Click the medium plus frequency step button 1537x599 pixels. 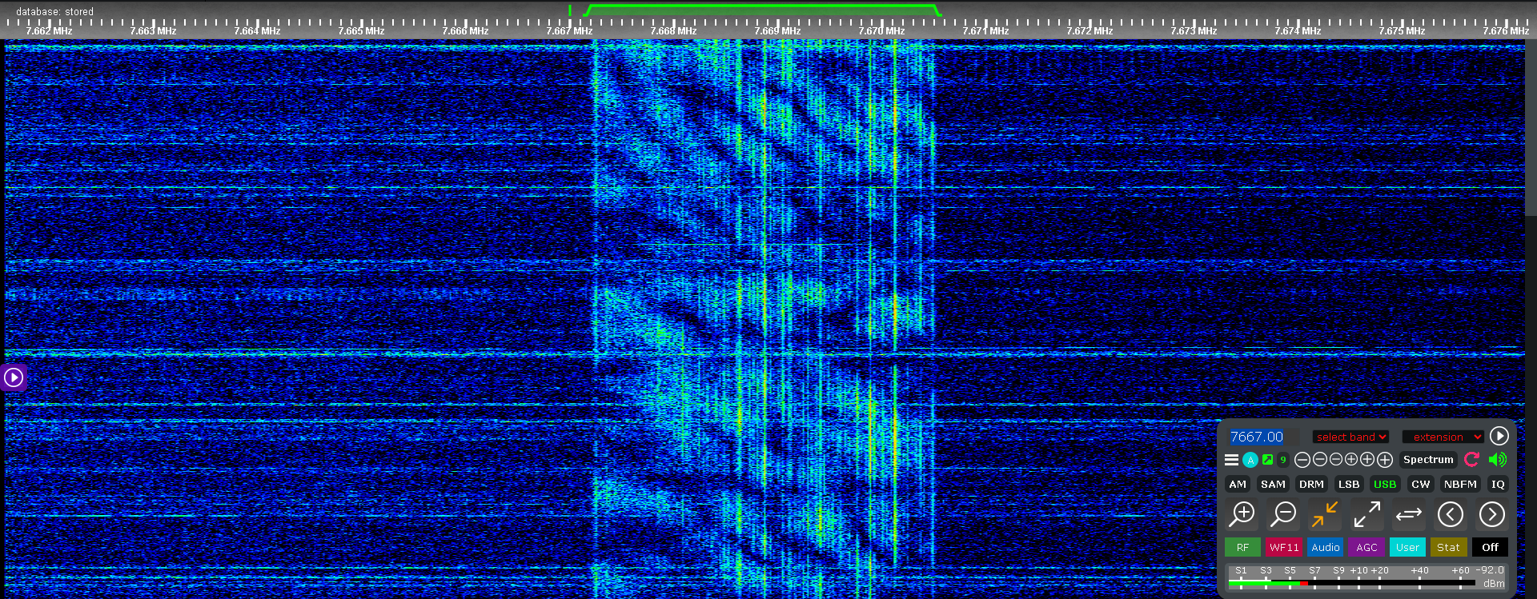point(1367,460)
